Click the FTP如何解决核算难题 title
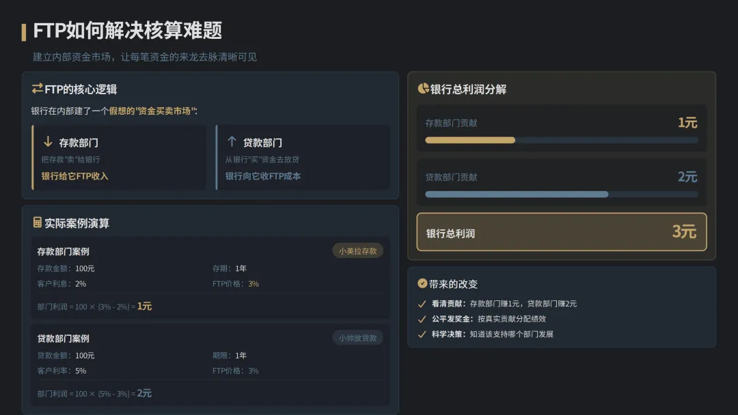Image resolution: width=738 pixels, height=415 pixels. [128, 31]
